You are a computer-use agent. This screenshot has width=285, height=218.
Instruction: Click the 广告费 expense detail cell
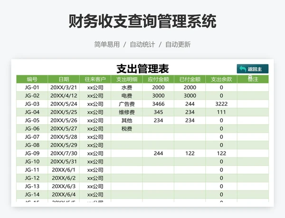click(x=127, y=104)
